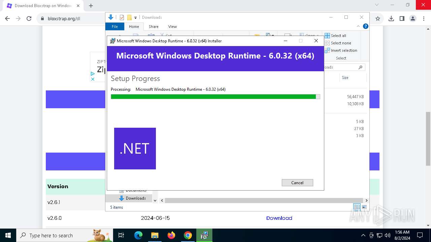
Task: Open Chrome downloads icon
Action: pos(391,18)
